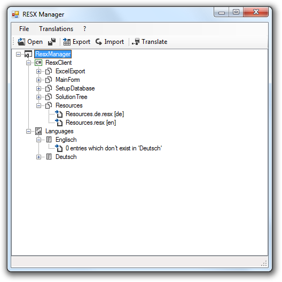
Task: Click the save disk icon in toolbar
Action: [x=52, y=42]
